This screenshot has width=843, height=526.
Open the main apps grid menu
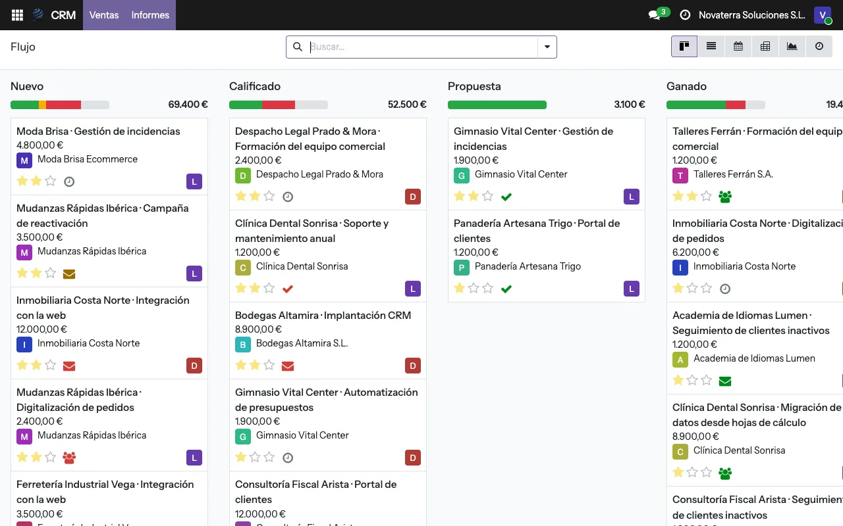(x=18, y=15)
